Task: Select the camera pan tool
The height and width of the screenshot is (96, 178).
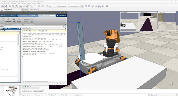Action: pos(3,6)
